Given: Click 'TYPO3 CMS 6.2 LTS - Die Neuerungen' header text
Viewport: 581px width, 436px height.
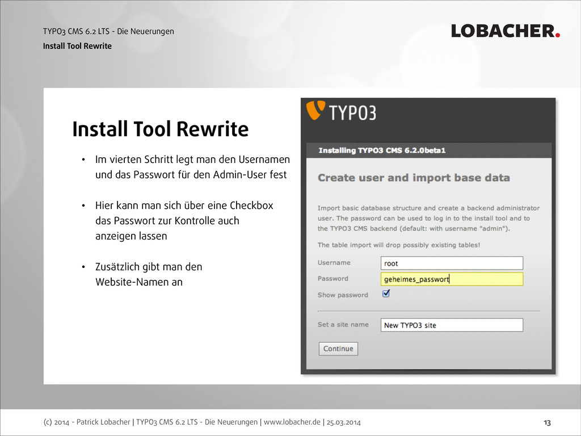Looking at the screenshot, I should pos(108,32).
